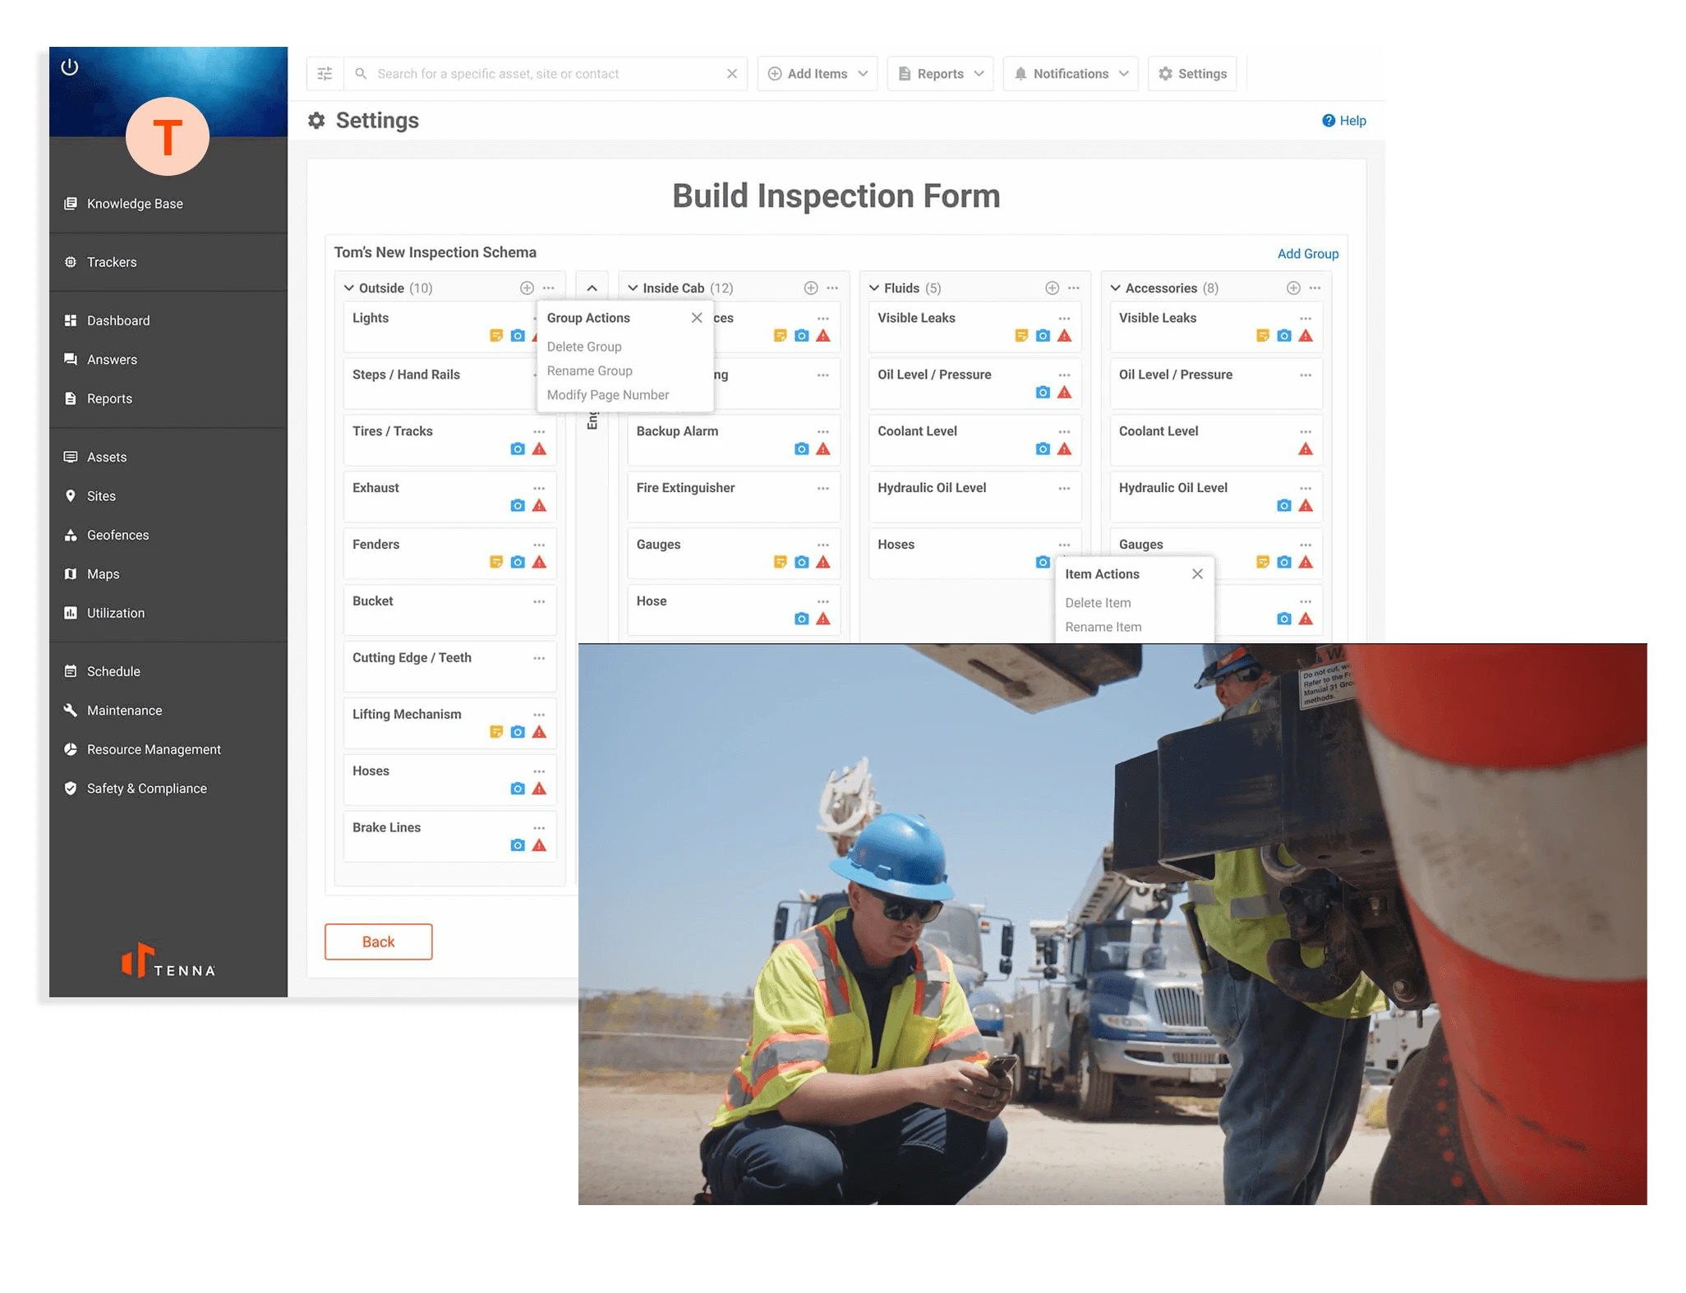The image size is (1686, 1293).
Task: Open the Notifications dropdown
Action: [1070, 74]
